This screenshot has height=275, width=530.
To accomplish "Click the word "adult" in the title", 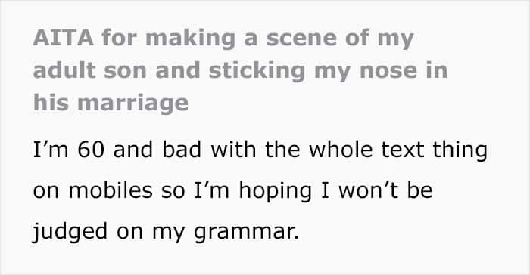I will [x=64, y=70].
